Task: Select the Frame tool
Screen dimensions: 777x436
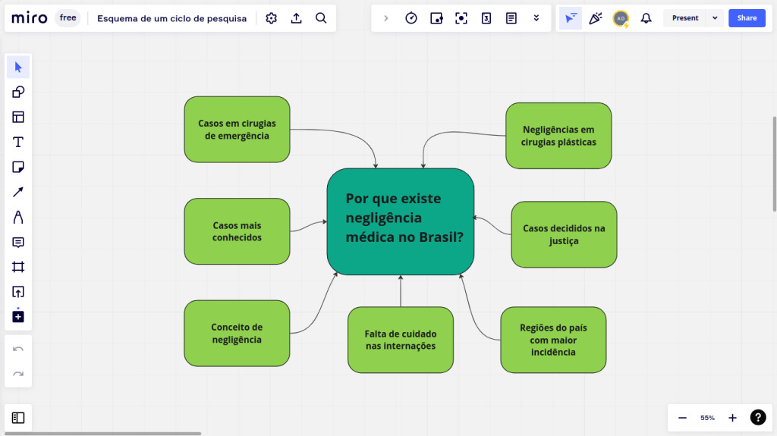Action: (18, 267)
